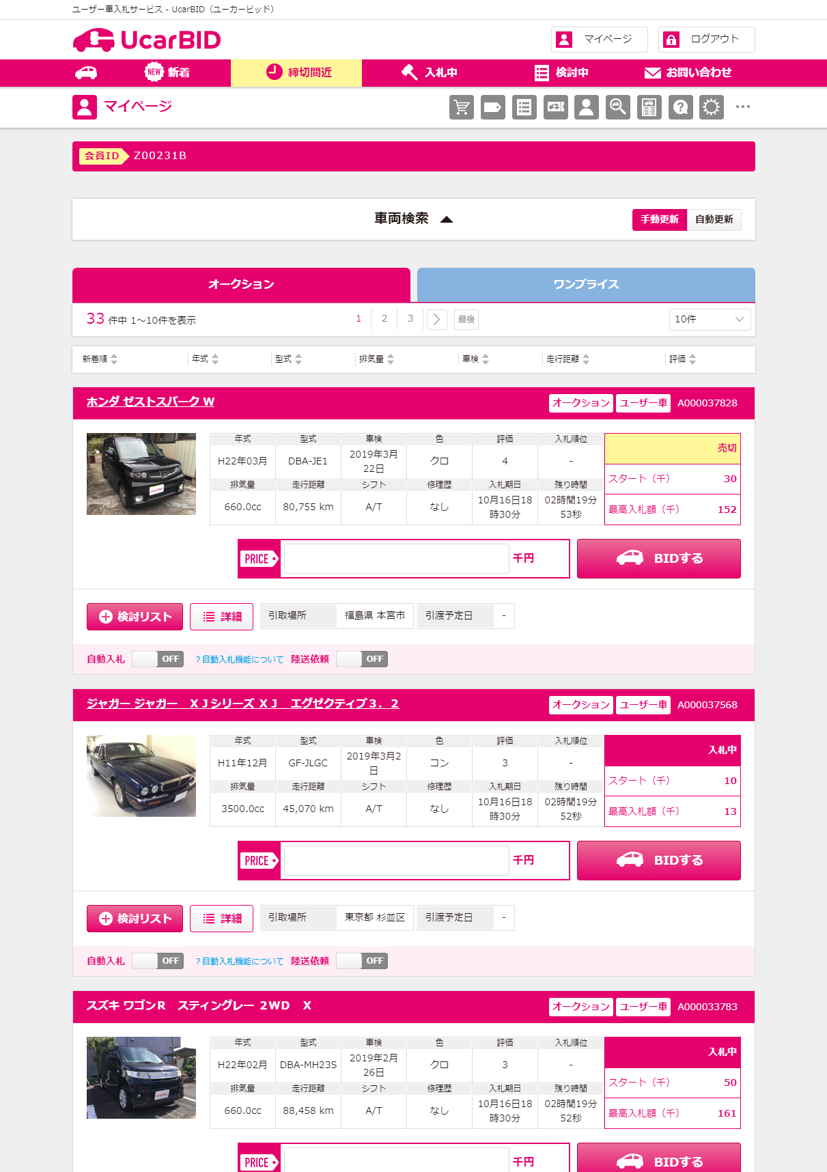Click BIDする for Suzuki Wagon R
Screen dimensions: 827x1172
pyautogui.click(x=659, y=1158)
